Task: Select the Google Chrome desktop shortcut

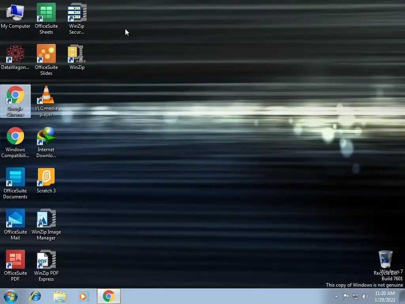Action: click(15, 101)
